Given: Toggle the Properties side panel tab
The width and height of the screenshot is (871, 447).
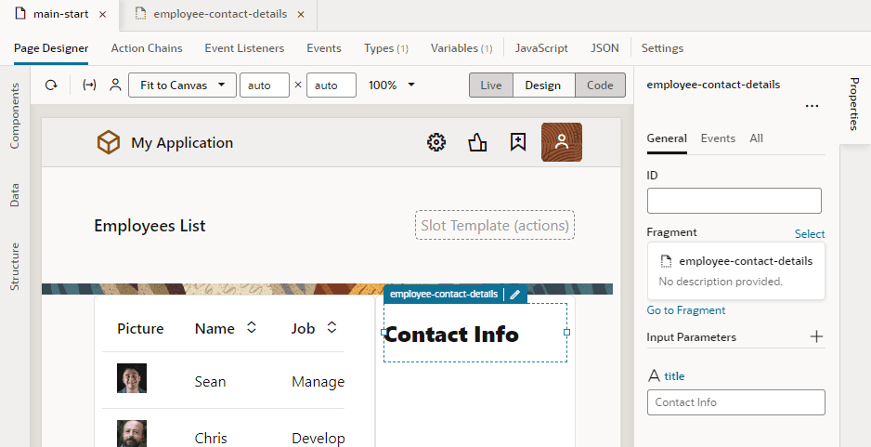Looking at the screenshot, I should point(854,104).
